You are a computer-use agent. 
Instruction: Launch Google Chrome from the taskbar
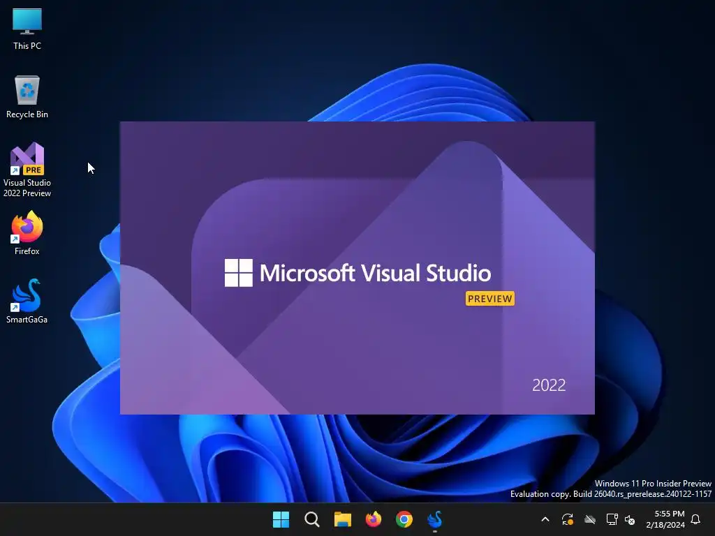(404, 519)
